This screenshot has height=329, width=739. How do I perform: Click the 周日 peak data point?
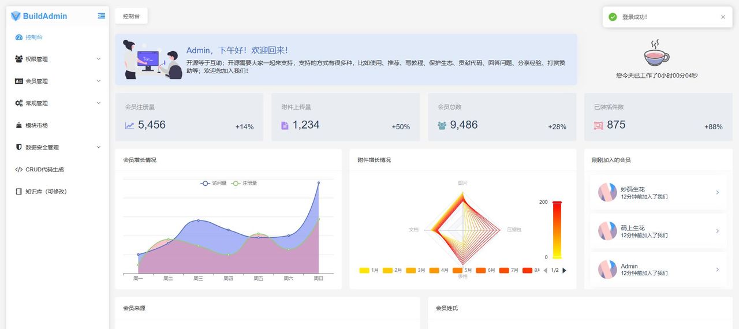click(x=318, y=182)
